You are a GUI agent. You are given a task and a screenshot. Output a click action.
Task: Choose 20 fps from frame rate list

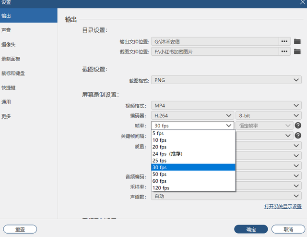pos(193,147)
